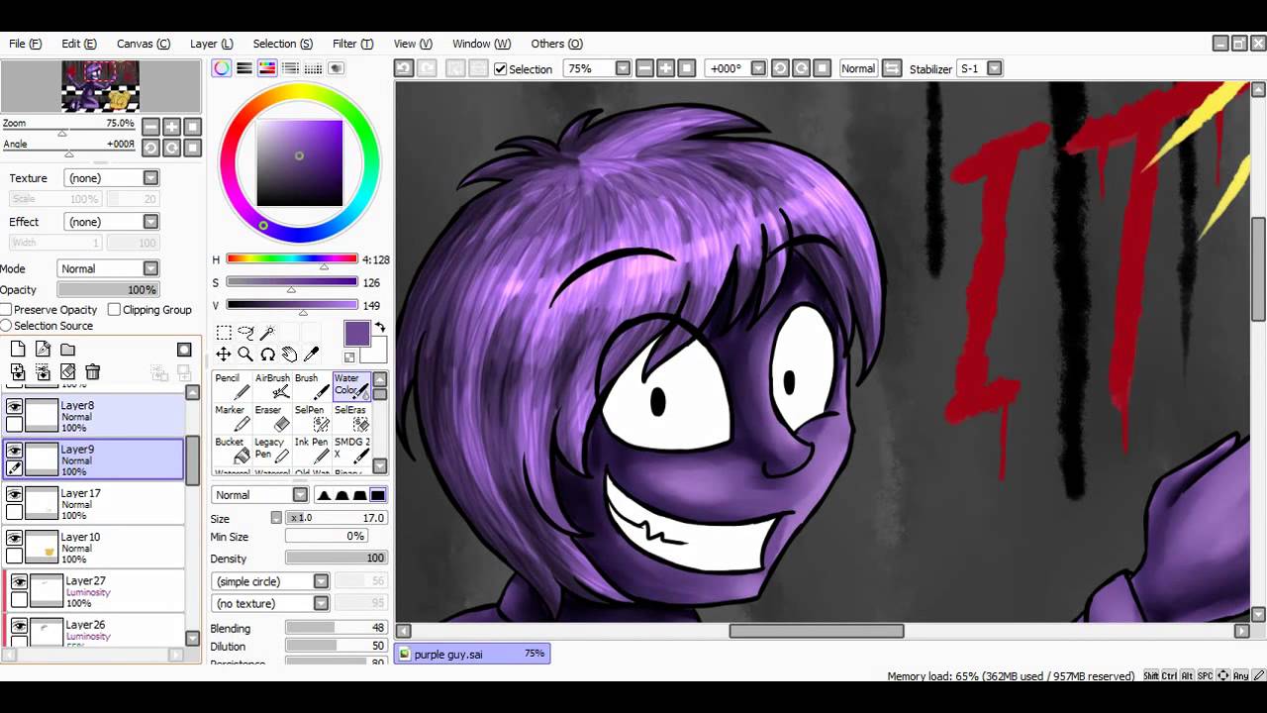Pick the Move tool
Viewport: 1267px width, 713px height.
tap(224, 355)
